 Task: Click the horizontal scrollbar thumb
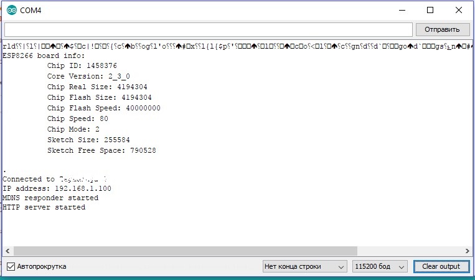[186, 251]
